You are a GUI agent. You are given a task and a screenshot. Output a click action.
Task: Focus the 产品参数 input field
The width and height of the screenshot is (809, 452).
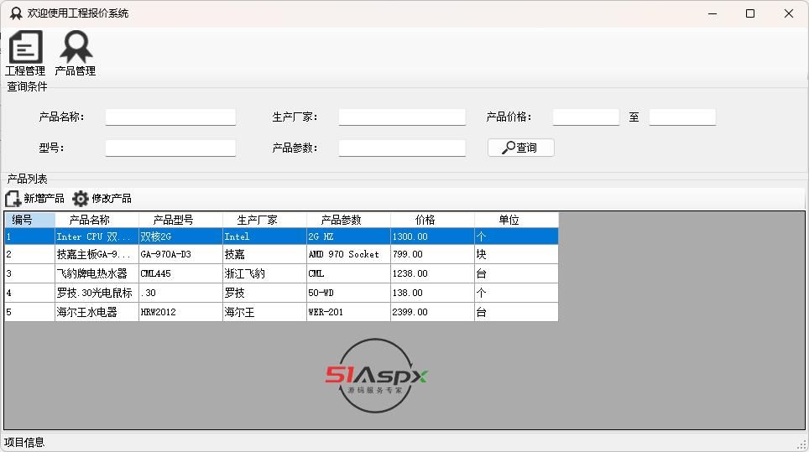pos(402,148)
